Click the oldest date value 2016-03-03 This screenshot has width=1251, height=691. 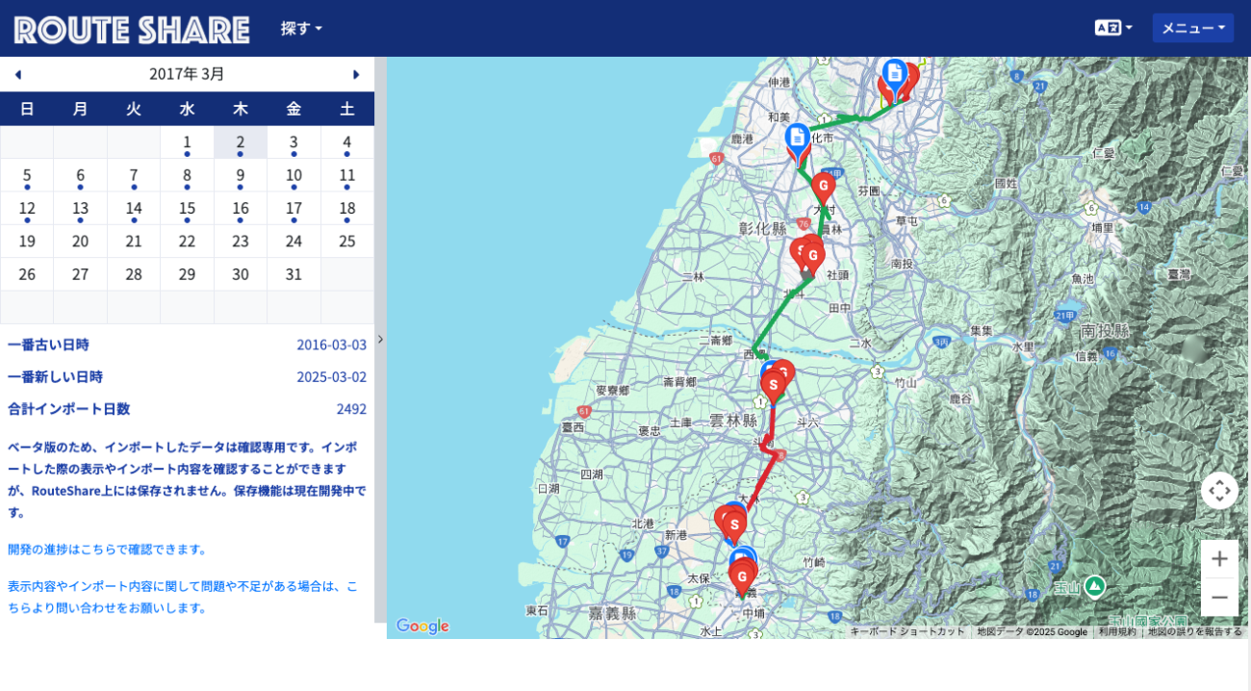[x=332, y=345]
